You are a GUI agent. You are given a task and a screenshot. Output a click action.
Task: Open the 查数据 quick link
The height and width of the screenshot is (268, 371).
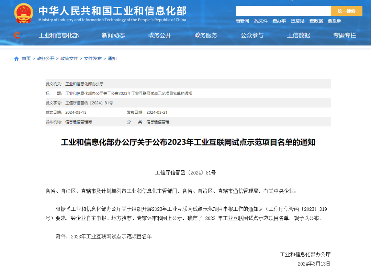pos(316,21)
